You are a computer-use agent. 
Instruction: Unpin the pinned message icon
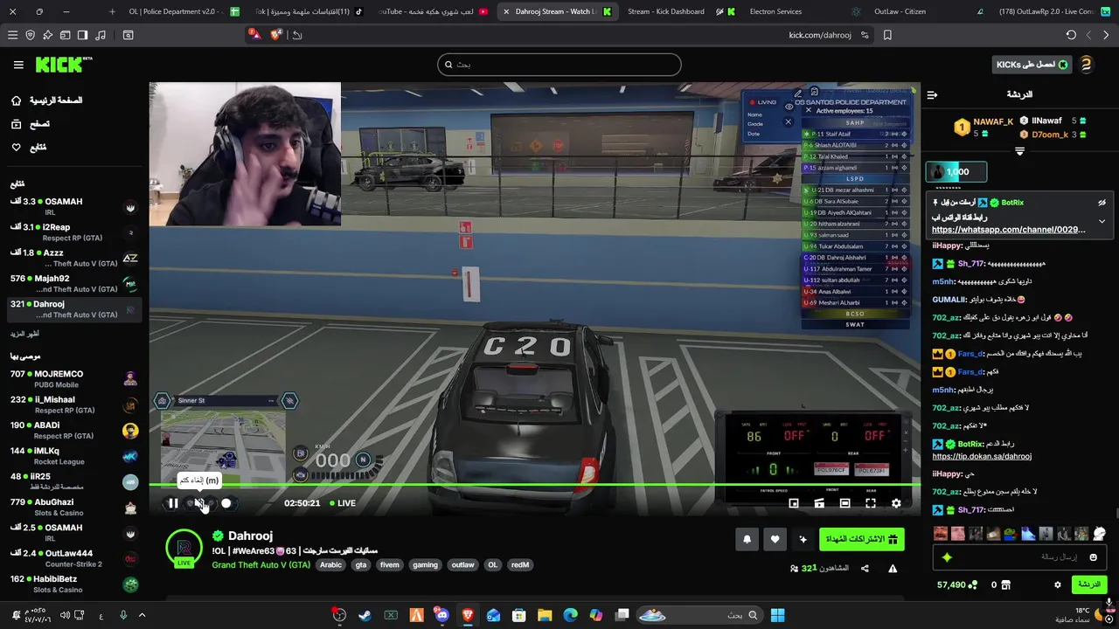(x=1102, y=203)
